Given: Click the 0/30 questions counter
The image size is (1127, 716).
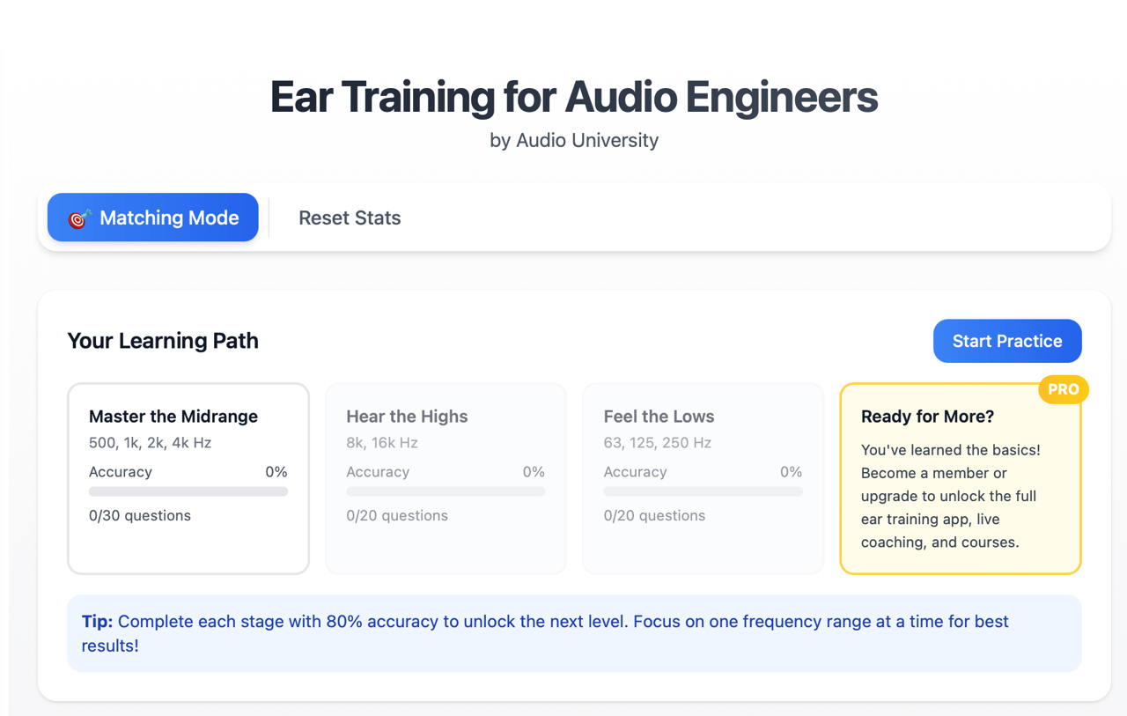Looking at the screenshot, I should tap(140, 515).
